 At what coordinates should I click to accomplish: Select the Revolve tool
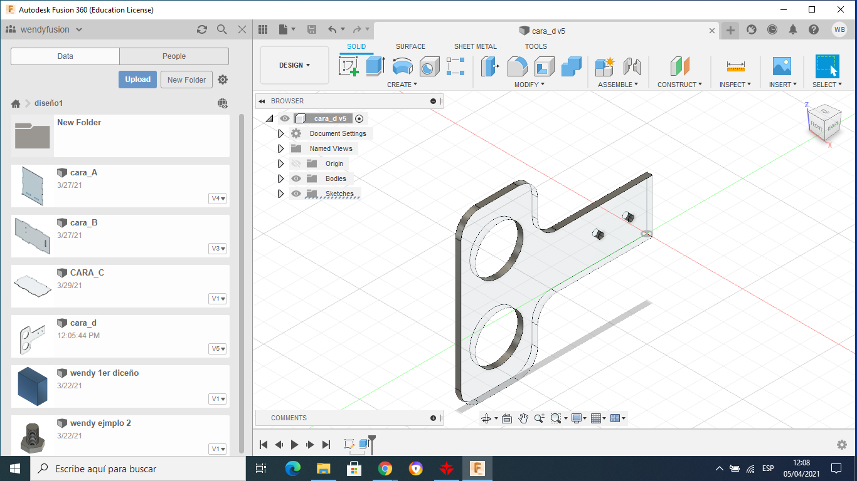[x=402, y=66]
